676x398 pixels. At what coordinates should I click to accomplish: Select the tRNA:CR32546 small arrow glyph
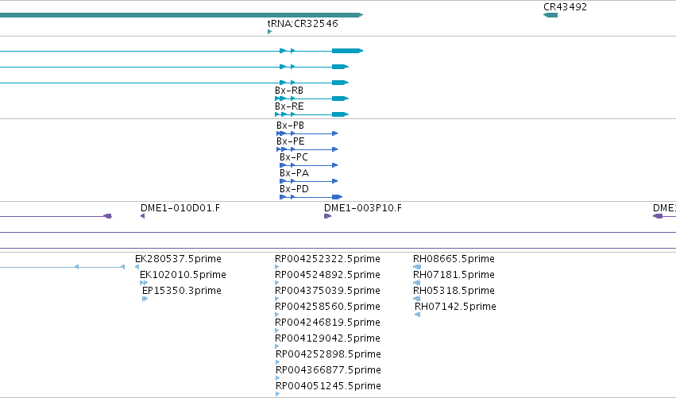point(269,32)
